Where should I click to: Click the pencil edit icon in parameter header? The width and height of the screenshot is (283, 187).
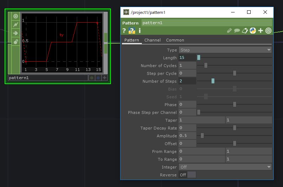tap(229, 31)
